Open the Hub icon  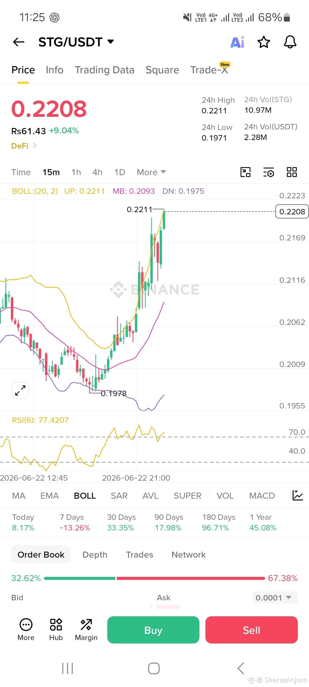click(x=56, y=630)
